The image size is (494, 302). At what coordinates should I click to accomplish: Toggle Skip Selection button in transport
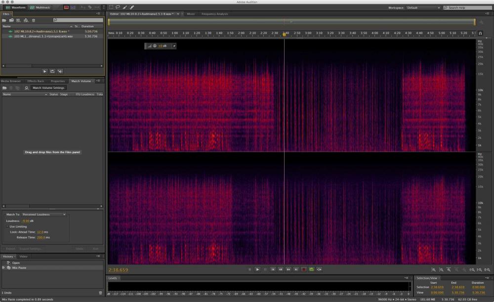coord(319,269)
